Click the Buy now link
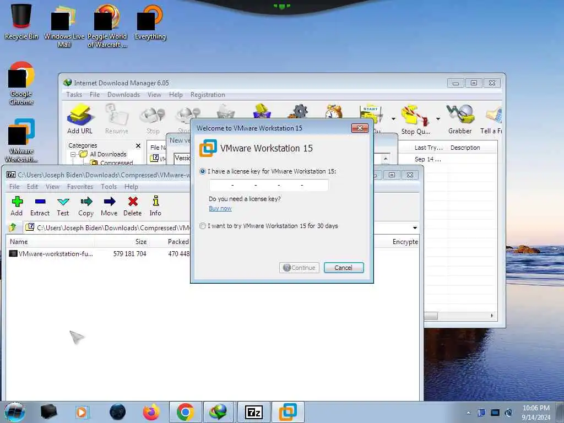Image resolution: width=564 pixels, height=423 pixels. [x=220, y=208]
